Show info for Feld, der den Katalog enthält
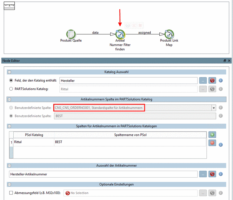Viewport: 233px width, 200px height. (221, 81)
